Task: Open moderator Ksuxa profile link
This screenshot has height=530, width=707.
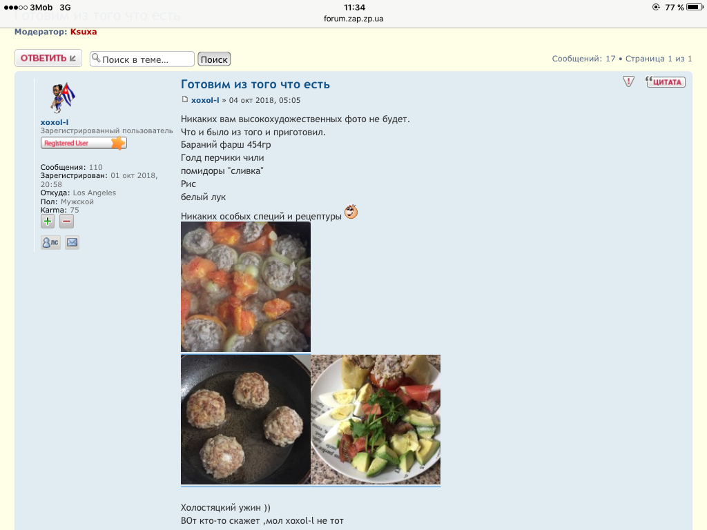Action: (84, 32)
